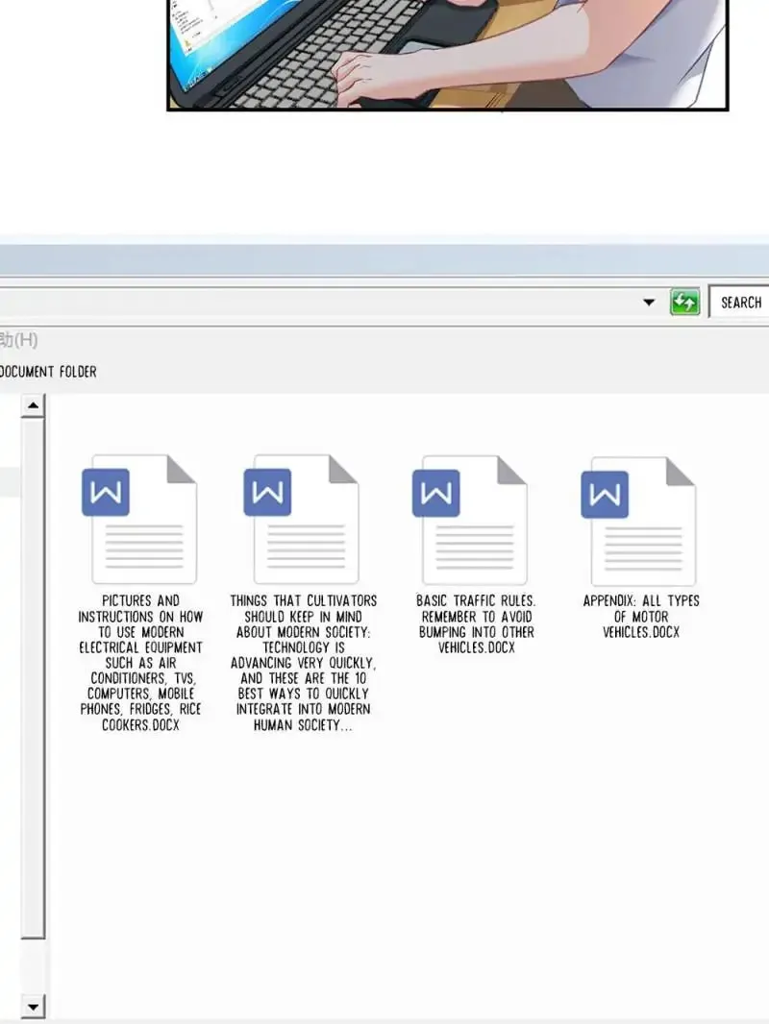Select the 'Things That Cultivators' file name
Viewport: 769px width, 1024px height.
pos(303,662)
